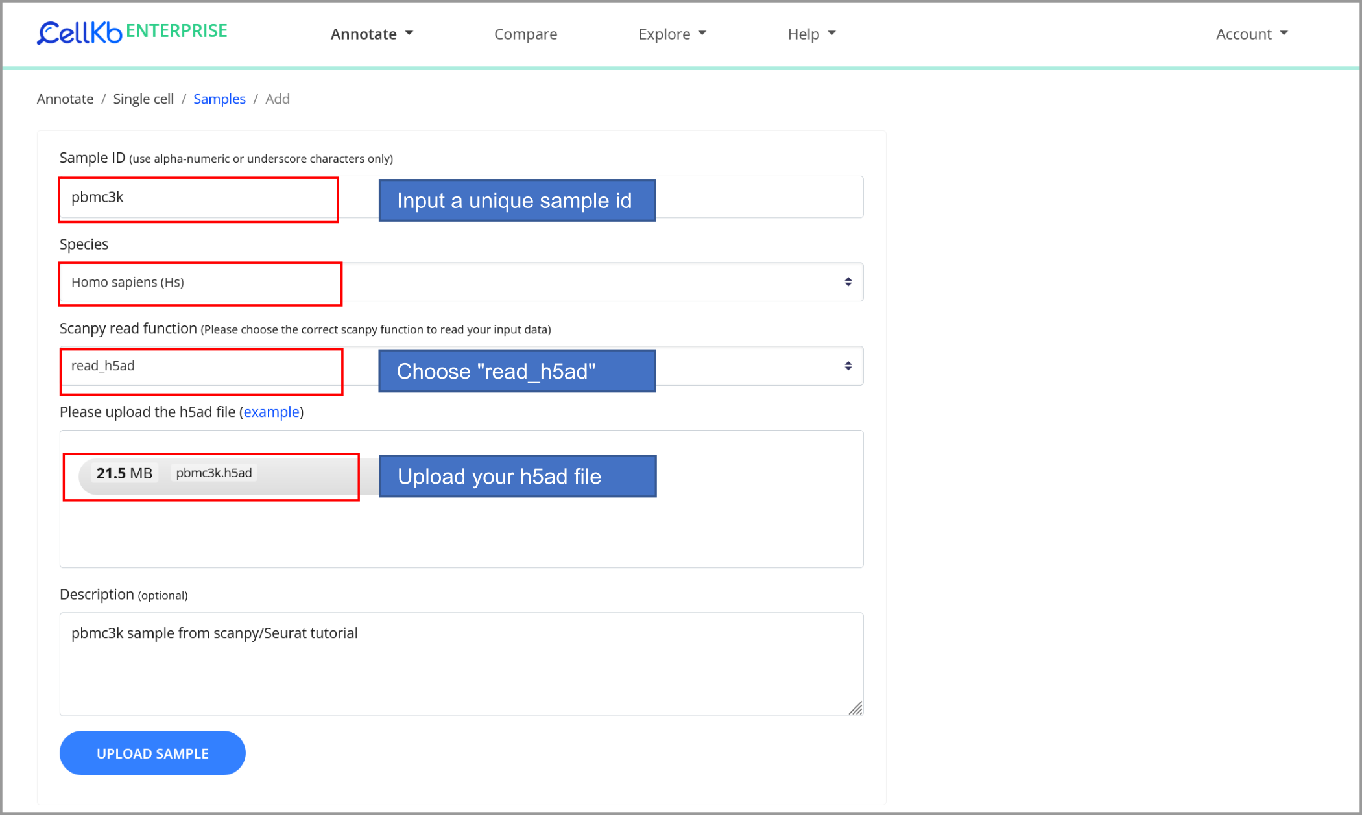This screenshot has width=1362, height=815.
Task: Open the Annotate dropdown menu
Action: click(371, 34)
